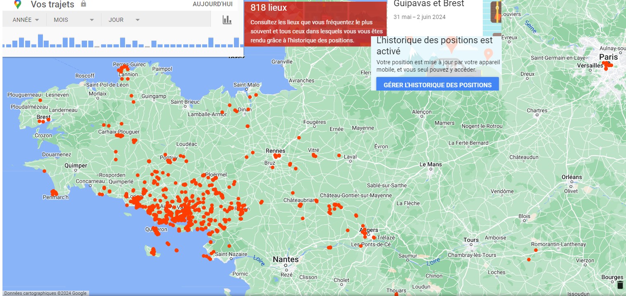Open the 818 lieux red card
Viewport: 626px width, 296px height.
click(x=315, y=24)
